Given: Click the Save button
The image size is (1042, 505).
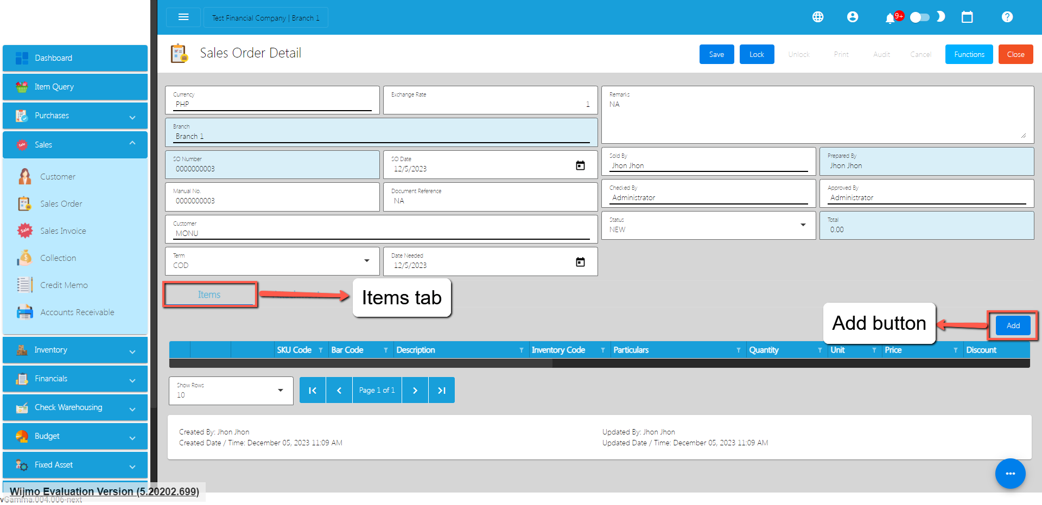Looking at the screenshot, I should (716, 54).
